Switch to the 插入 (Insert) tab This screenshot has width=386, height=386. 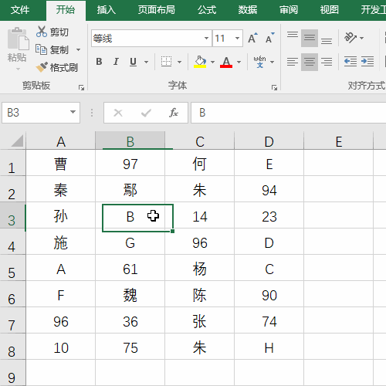coord(106,10)
